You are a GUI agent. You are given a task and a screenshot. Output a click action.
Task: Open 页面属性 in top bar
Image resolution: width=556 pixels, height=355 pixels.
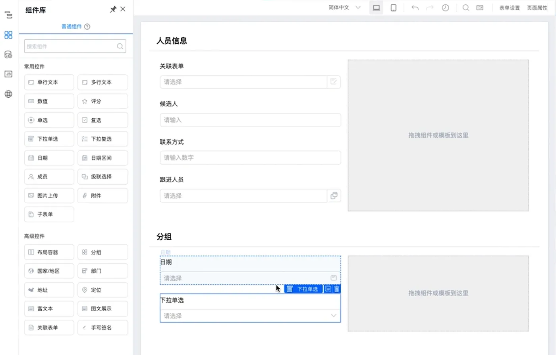[x=537, y=8]
